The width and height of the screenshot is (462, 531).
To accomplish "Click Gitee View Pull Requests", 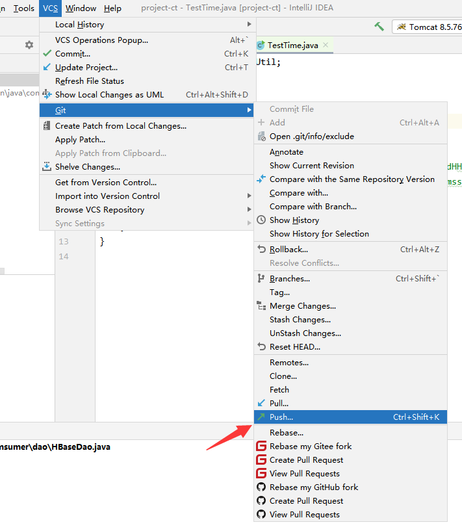I will coord(350,473).
